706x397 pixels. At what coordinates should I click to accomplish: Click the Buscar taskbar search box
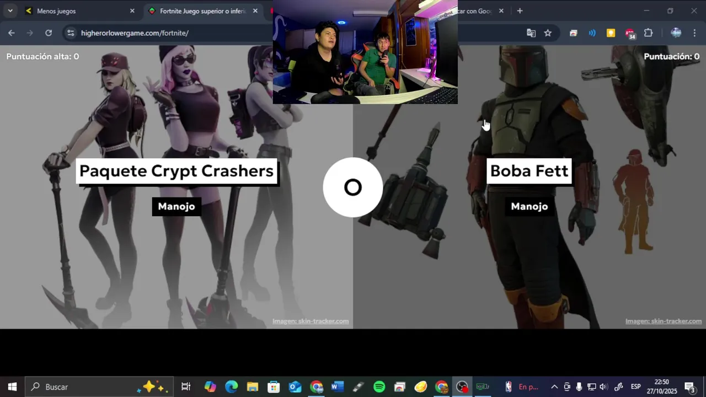tap(99, 387)
